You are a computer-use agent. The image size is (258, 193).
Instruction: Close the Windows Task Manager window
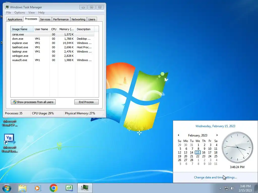click(x=100, y=7)
